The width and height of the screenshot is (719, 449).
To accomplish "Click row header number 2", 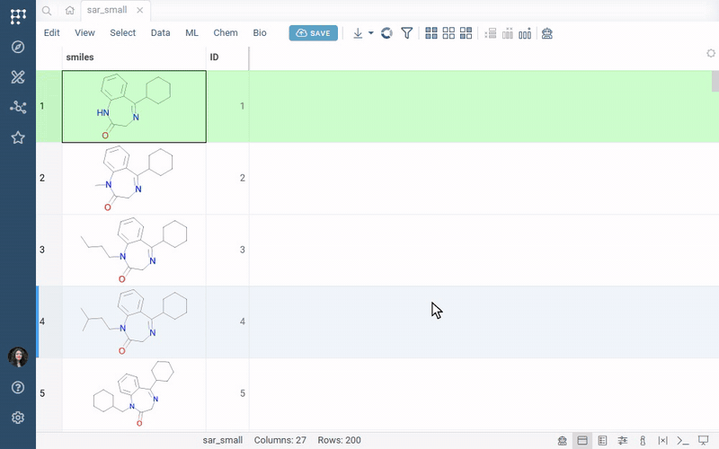I will (x=49, y=178).
